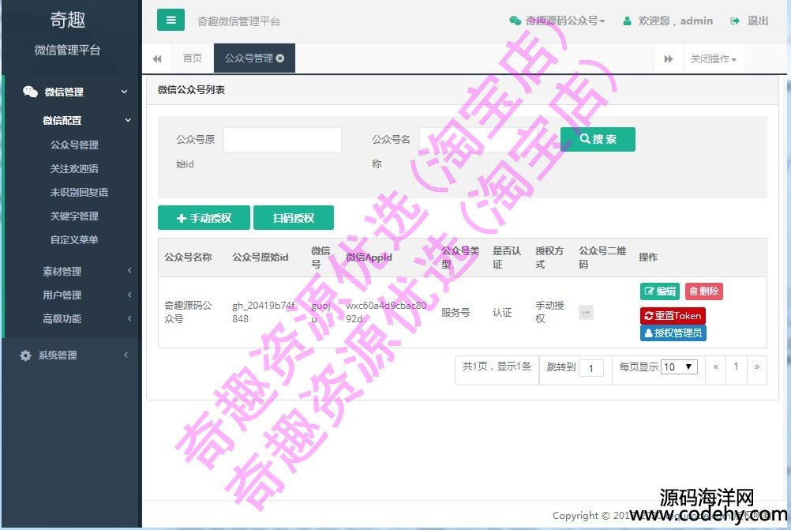Viewport: 791px width, 530px height.
Task: Select the 公众号管理 tab
Action: (249, 58)
